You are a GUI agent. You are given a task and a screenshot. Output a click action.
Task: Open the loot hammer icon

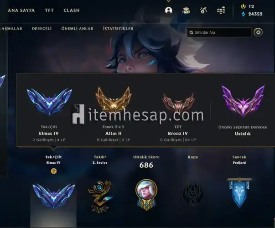tap(203, 10)
